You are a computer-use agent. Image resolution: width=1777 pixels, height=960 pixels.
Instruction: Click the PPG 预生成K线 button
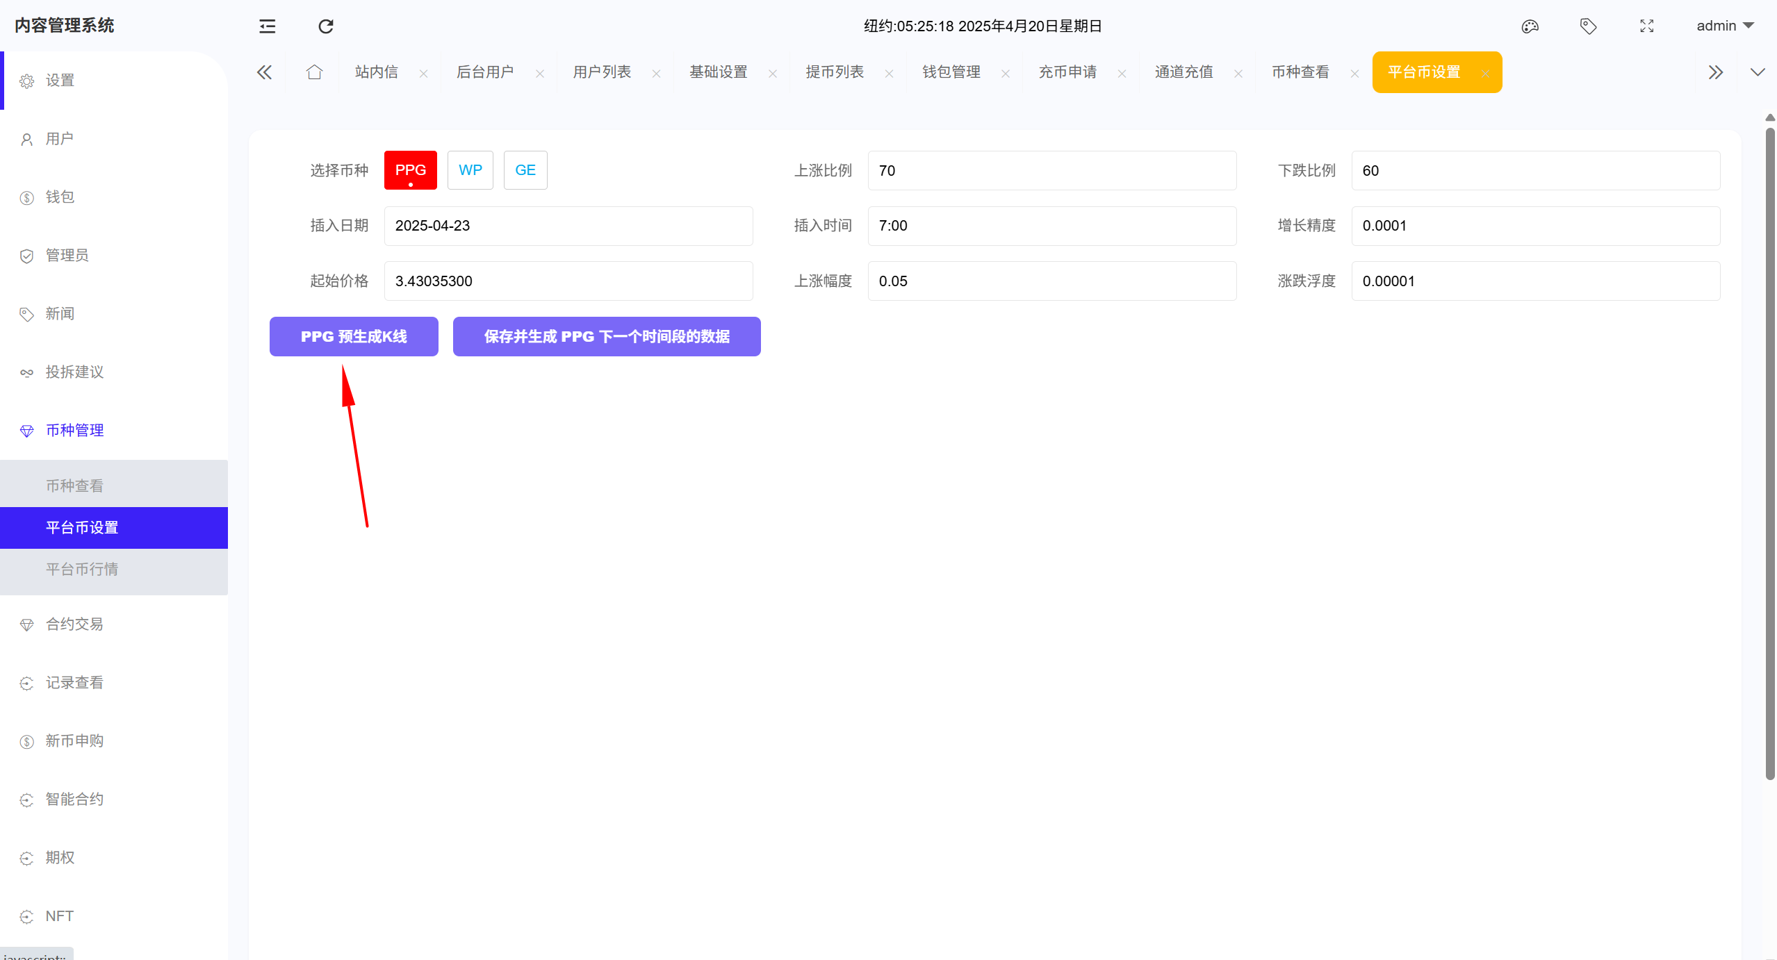tap(354, 337)
